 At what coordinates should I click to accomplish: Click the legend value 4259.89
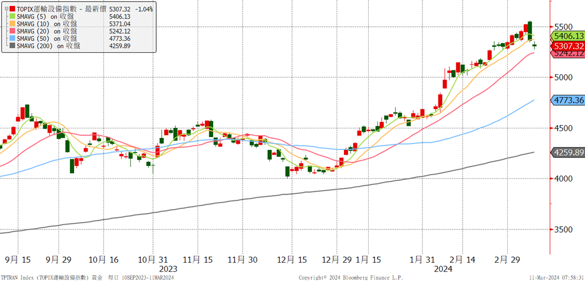(x=120, y=46)
